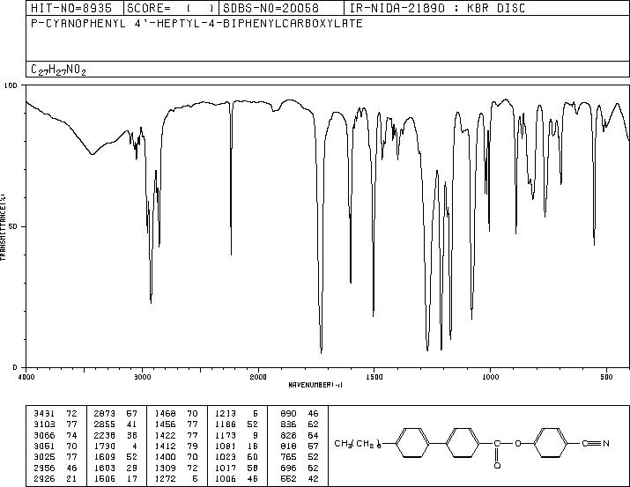Click the 100 tick on transmittance axis

tap(12, 86)
